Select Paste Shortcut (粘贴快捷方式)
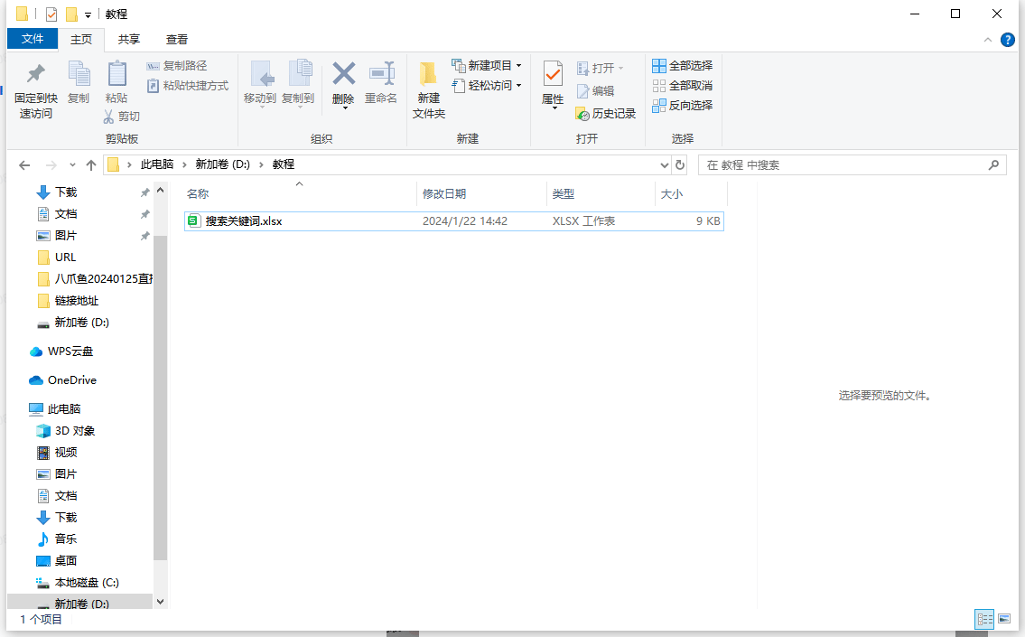Viewport: 1025px width, 637px height. (x=188, y=86)
